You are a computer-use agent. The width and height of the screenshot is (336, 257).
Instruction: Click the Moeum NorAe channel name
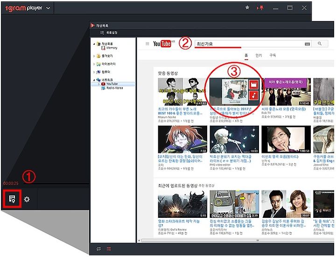click(x=167, y=117)
